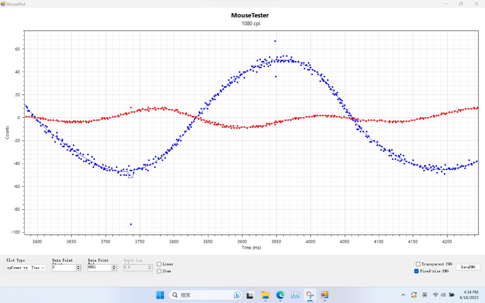Enable the Stem checkbox
Viewport: 485px width, 303px height.
pyautogui.click(x=159, y=271)
